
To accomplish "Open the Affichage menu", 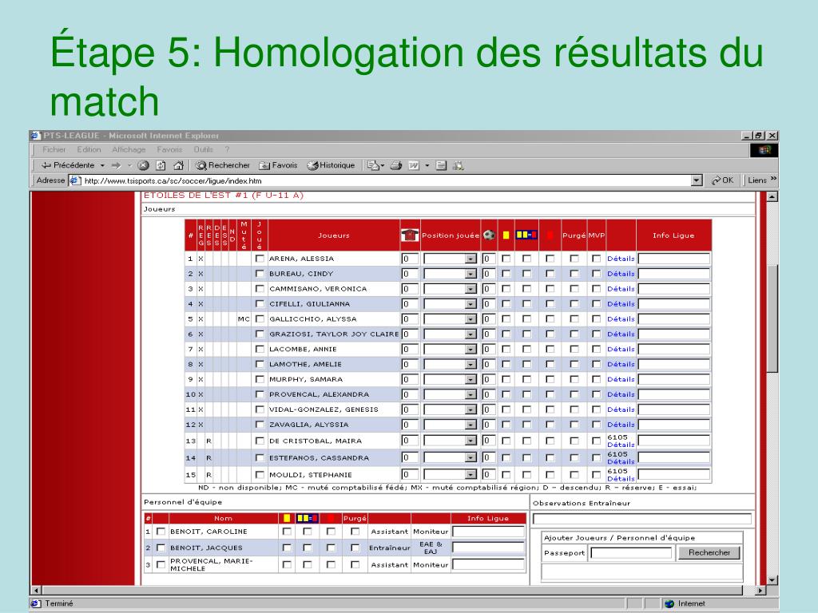I will click(x=129, y=149).
